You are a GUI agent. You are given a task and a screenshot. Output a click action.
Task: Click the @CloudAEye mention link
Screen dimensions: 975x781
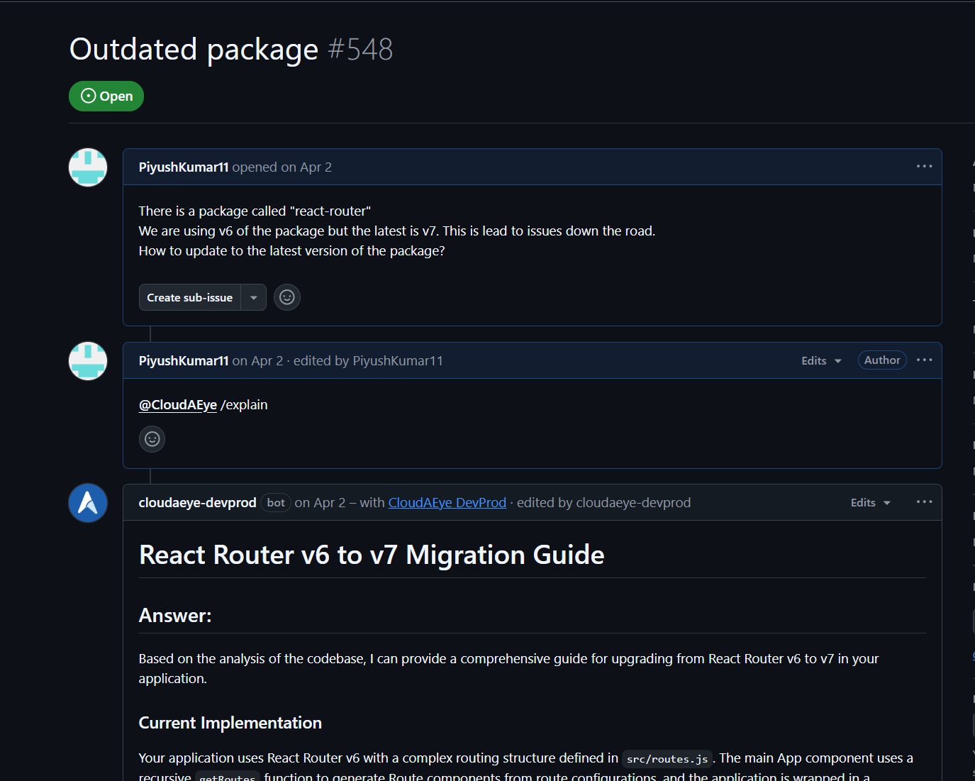tap(178, 405)
